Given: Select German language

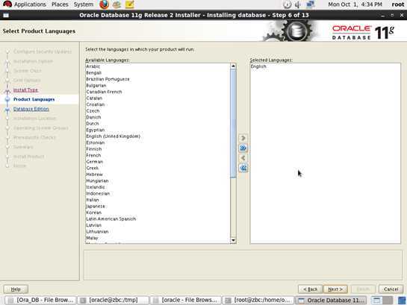Looking at the screenshot, I should pos(95,162).
